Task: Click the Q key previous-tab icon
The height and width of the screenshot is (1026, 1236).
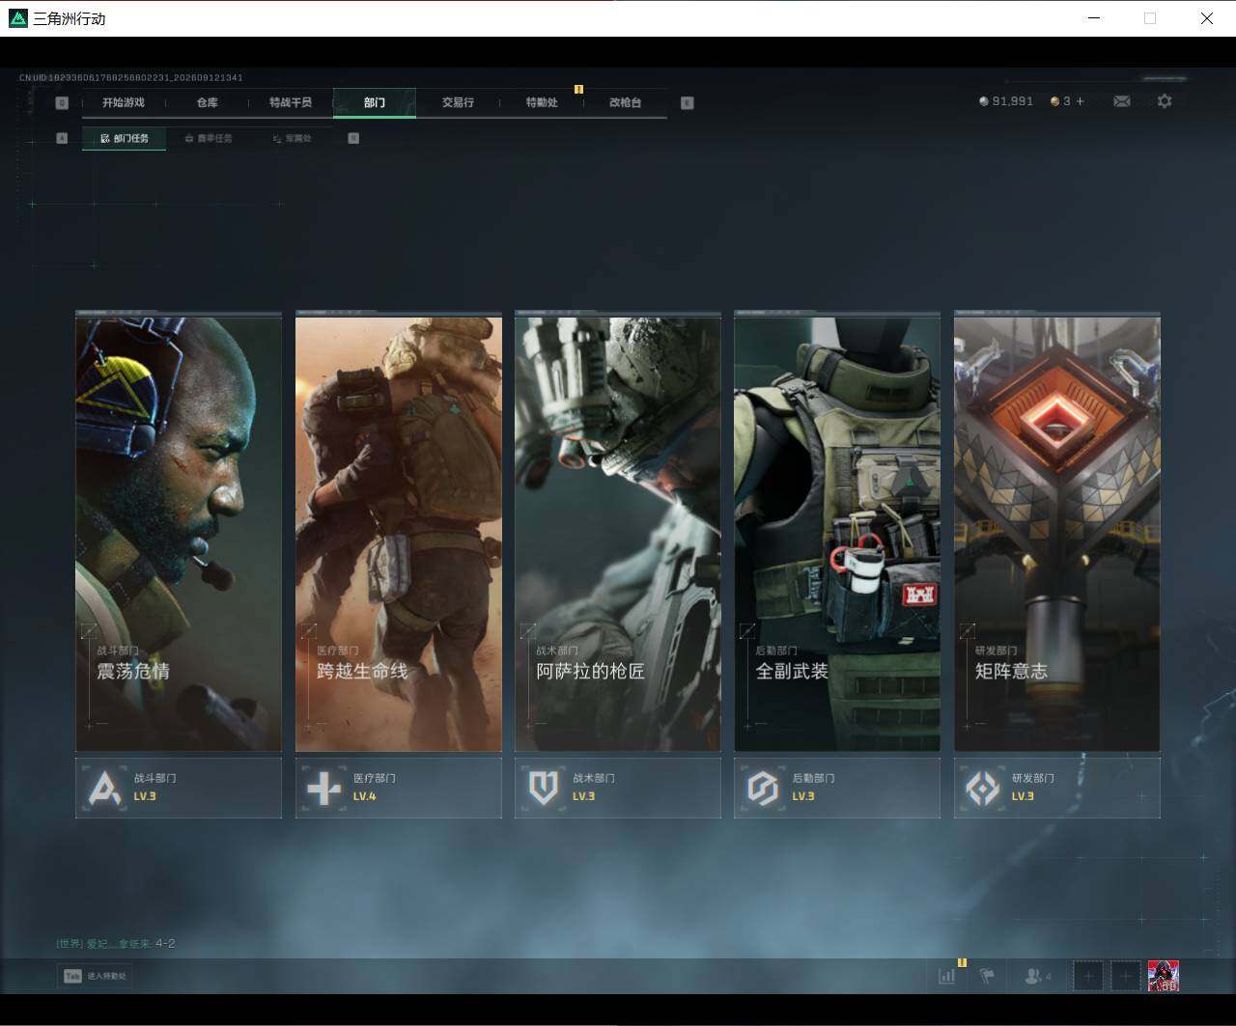Action: tap(62, 103)
